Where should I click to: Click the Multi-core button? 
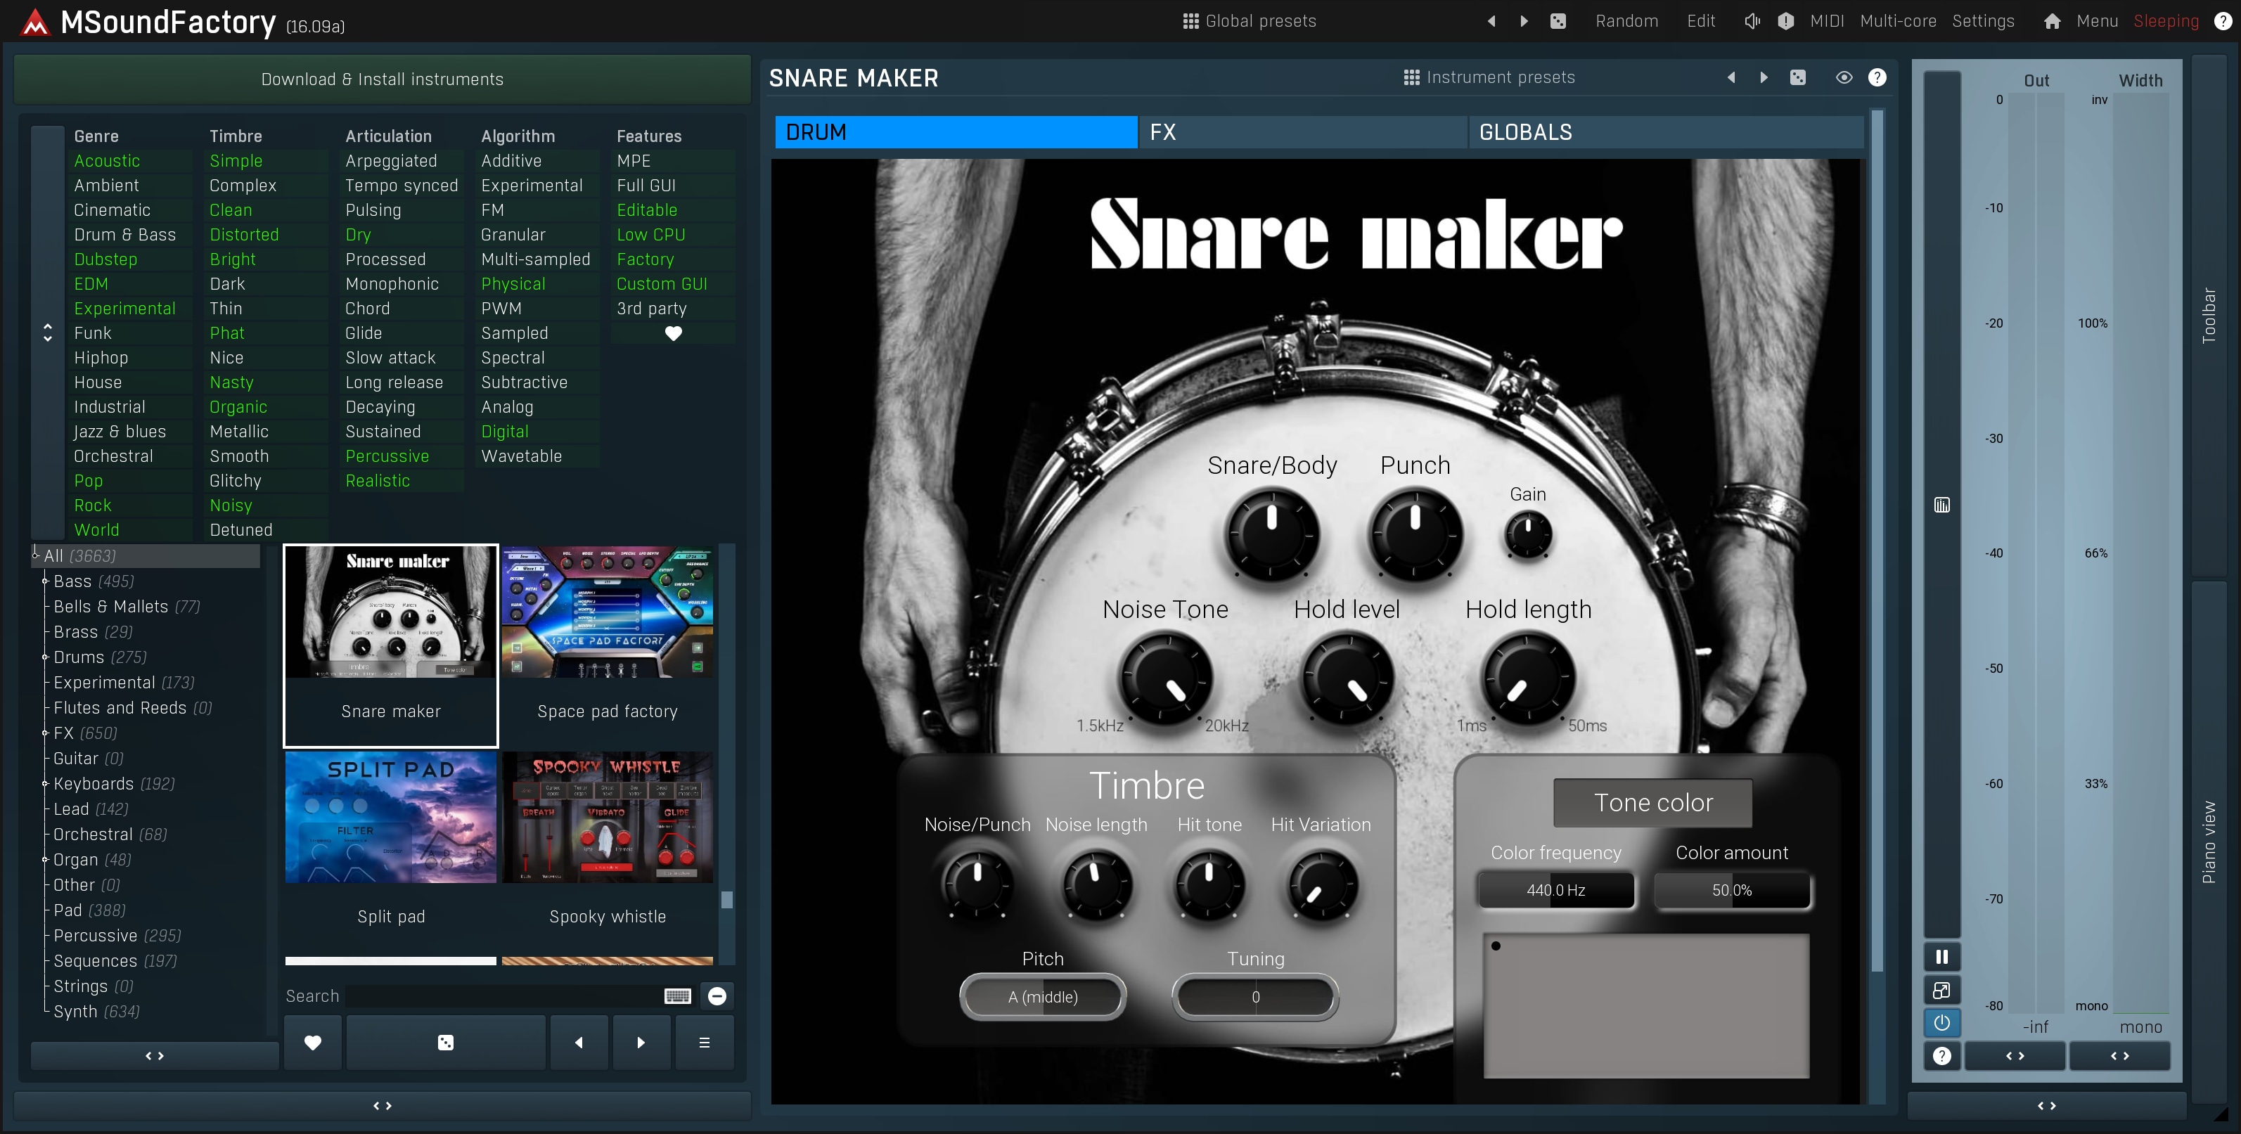(1897, 21)
